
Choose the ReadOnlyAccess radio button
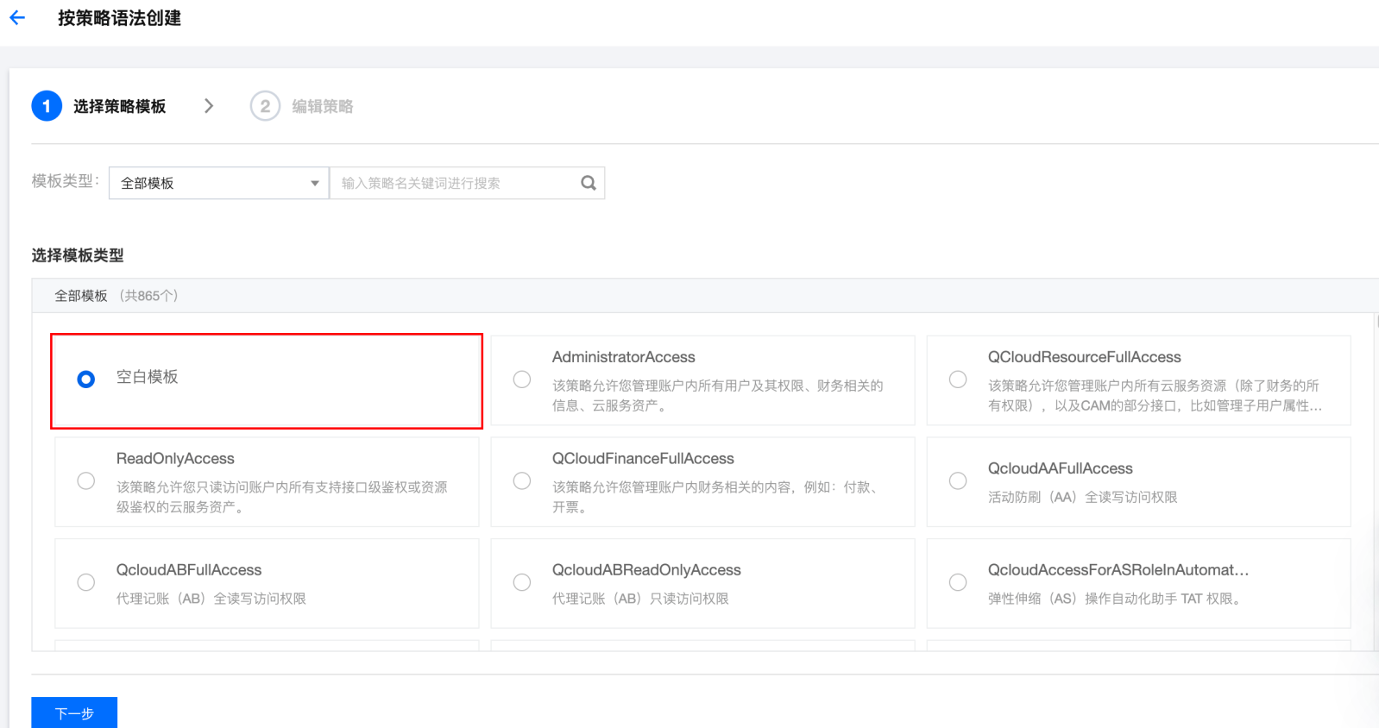click(x=86, y=480)
